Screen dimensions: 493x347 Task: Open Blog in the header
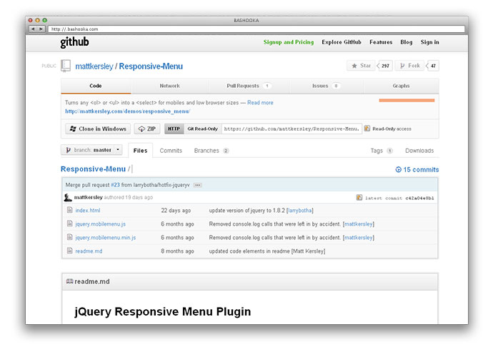pos(407,42)
